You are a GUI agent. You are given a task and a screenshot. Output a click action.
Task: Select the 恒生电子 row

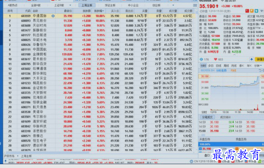[99, 141]
